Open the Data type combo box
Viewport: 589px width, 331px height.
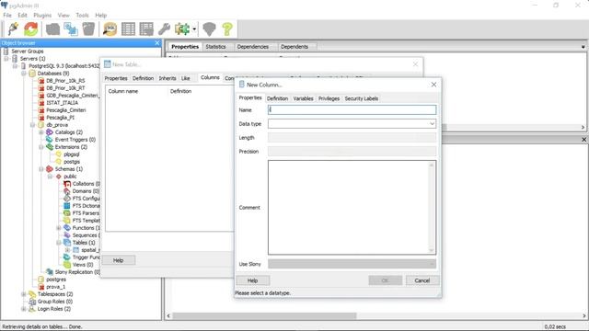click(x=352, y=123)
